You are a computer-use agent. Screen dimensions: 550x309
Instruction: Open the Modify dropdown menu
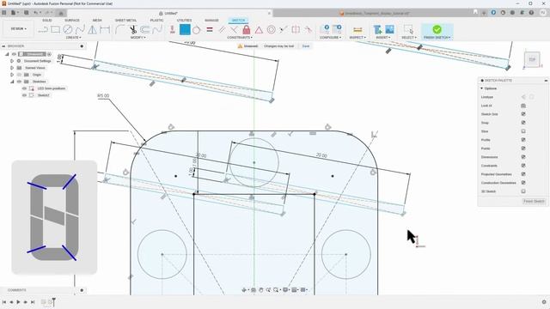pyautogui.click(x=137, y=38)
